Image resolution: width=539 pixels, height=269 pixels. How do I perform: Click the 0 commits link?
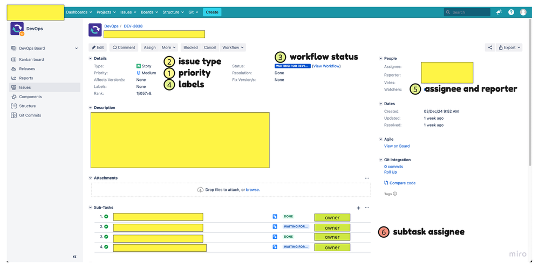(x=393, y=167)
